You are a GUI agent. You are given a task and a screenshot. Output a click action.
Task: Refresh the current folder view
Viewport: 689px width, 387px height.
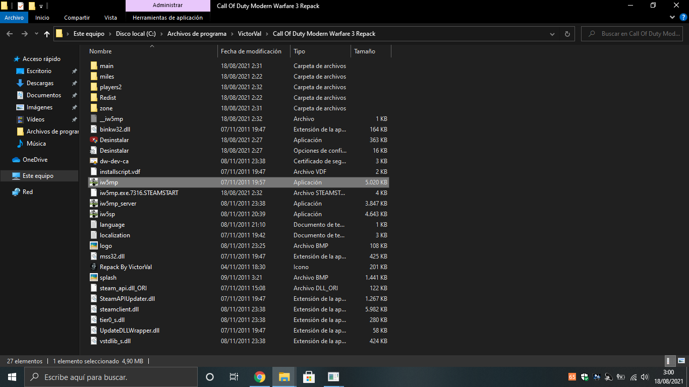(x=567, y=34)
